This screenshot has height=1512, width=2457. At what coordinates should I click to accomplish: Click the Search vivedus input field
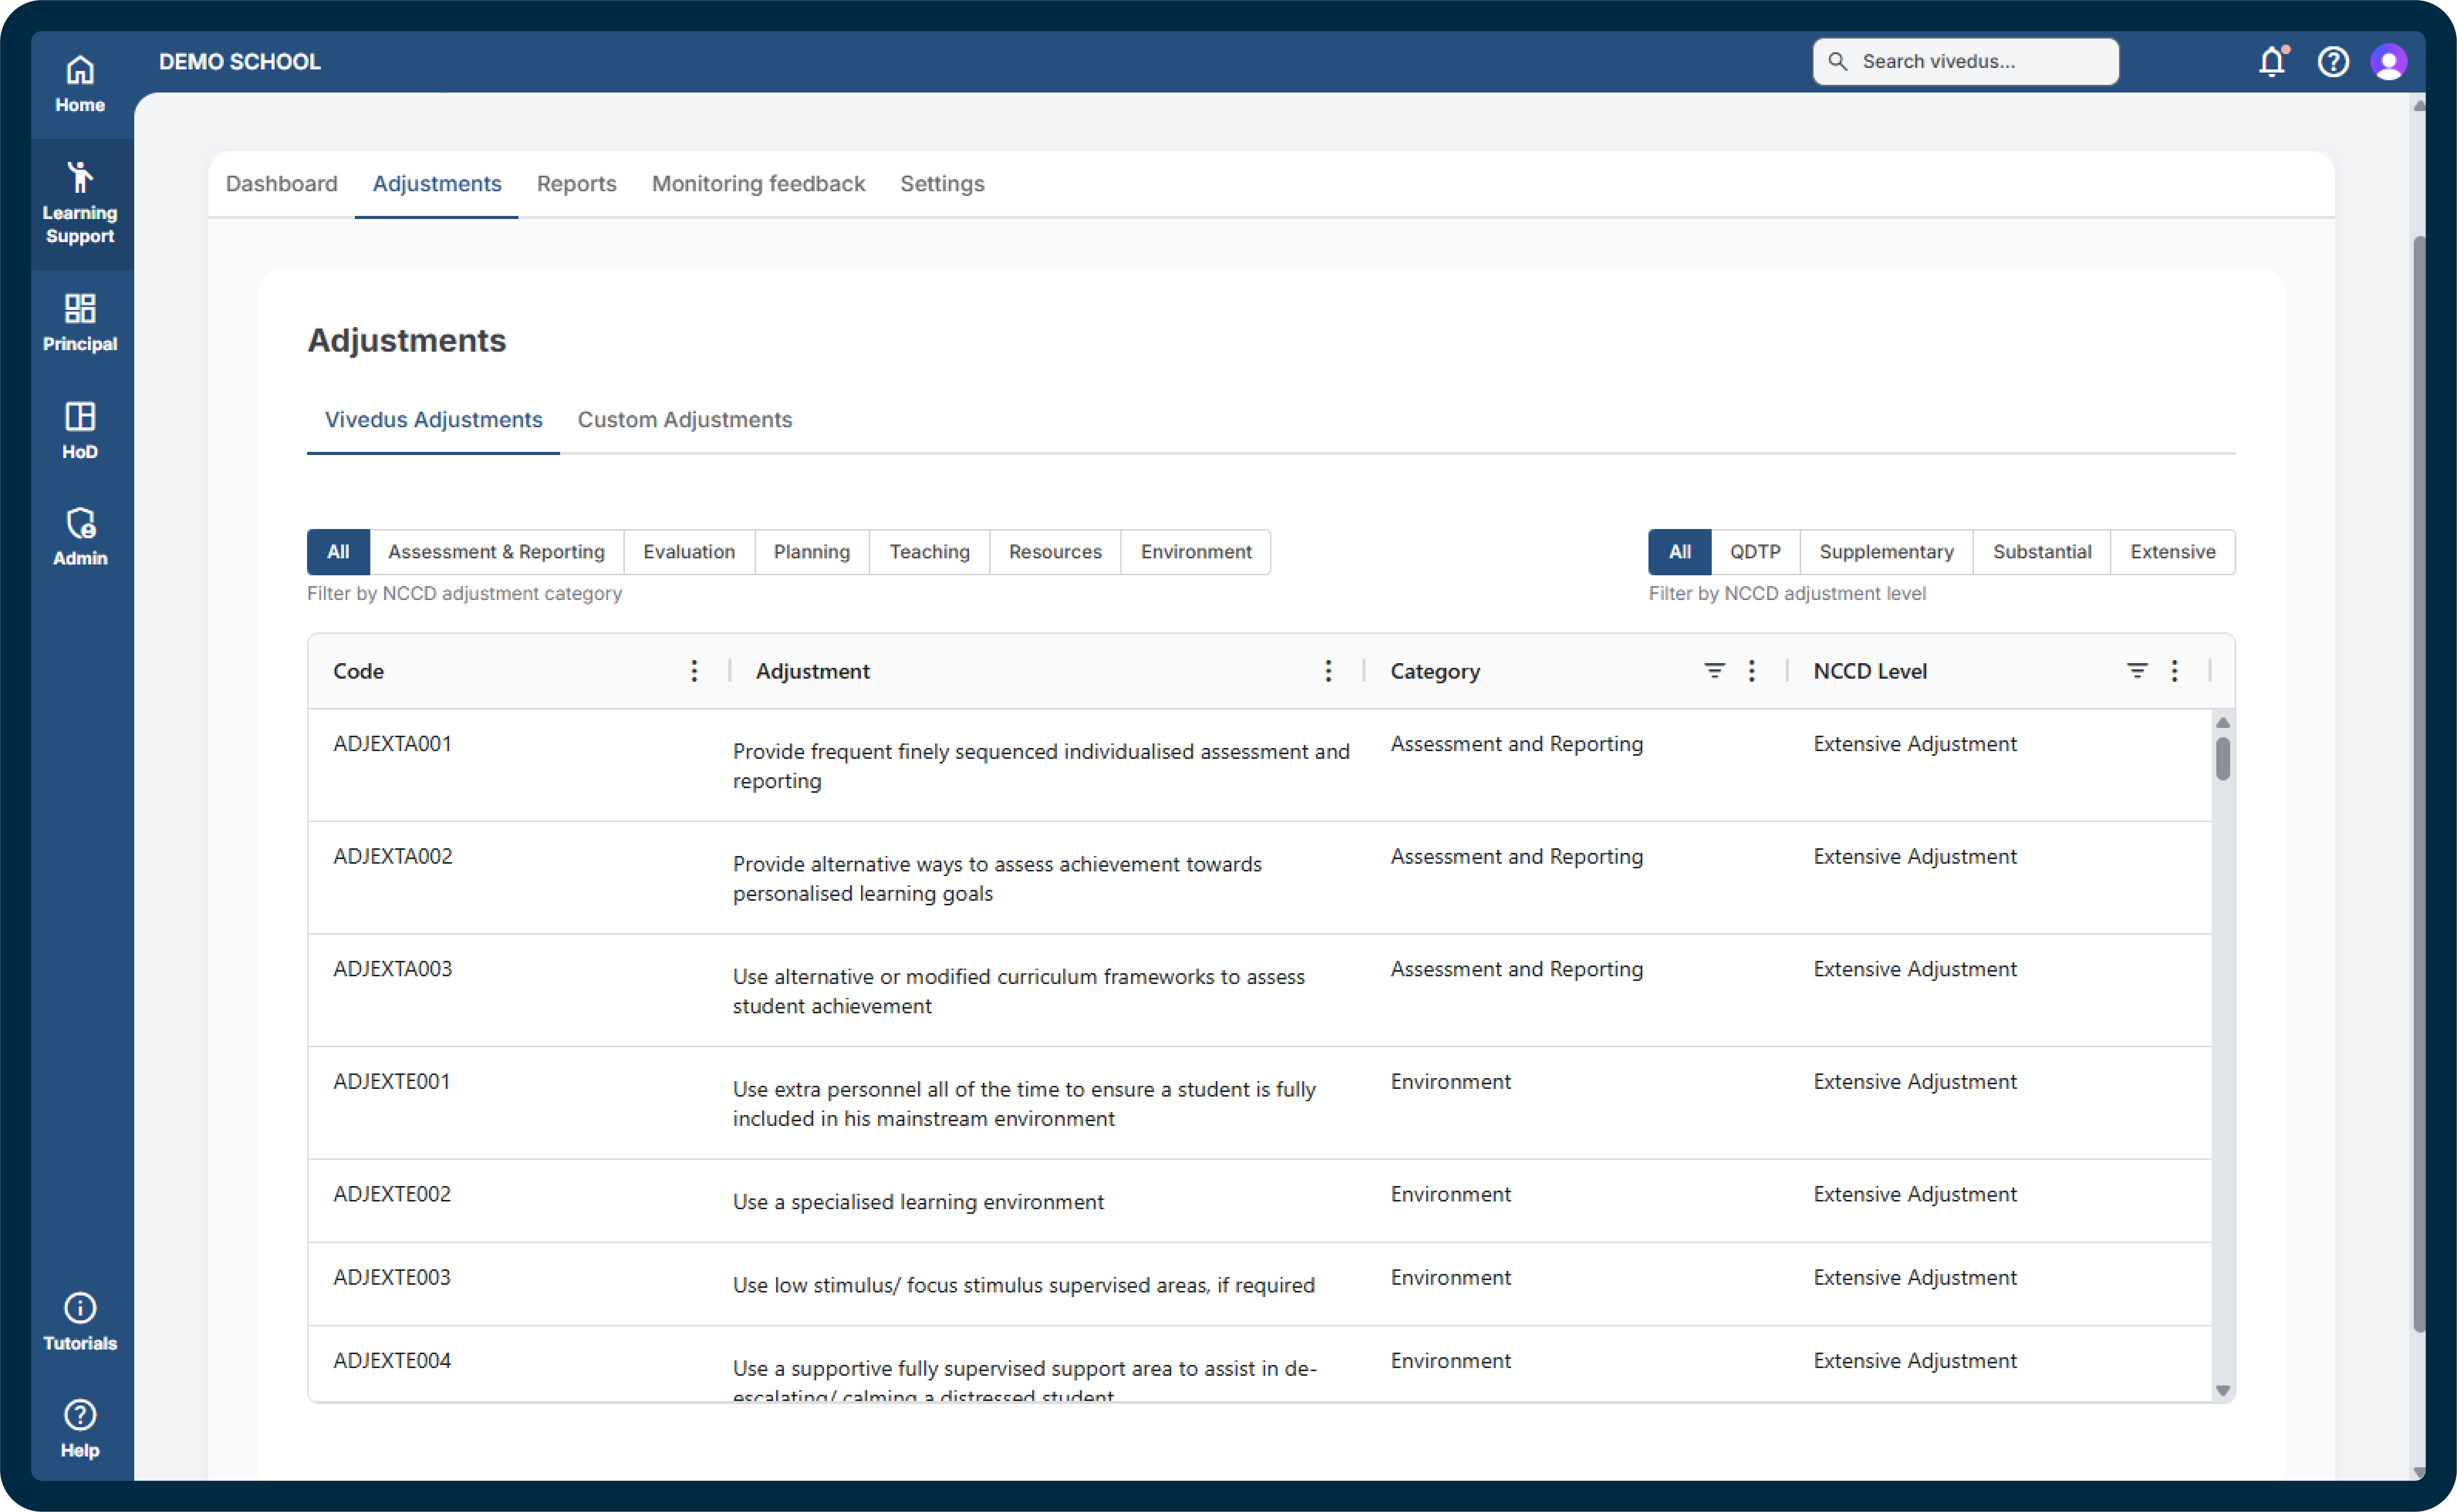[x=1965, y=62]
